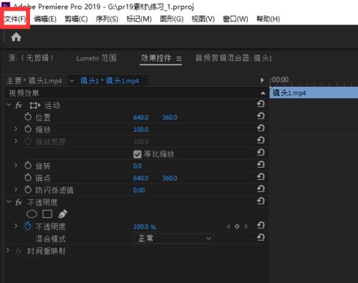Select the 效果控件 tab

(x=156, y=58)
